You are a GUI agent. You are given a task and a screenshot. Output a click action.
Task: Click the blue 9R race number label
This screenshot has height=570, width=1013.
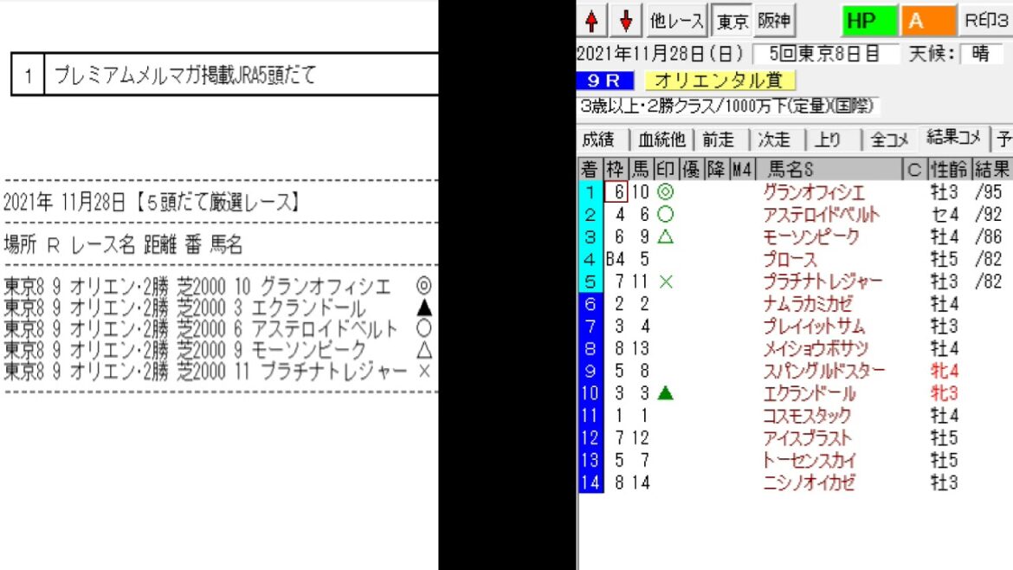pyautogui.click(x=607, y=81)
